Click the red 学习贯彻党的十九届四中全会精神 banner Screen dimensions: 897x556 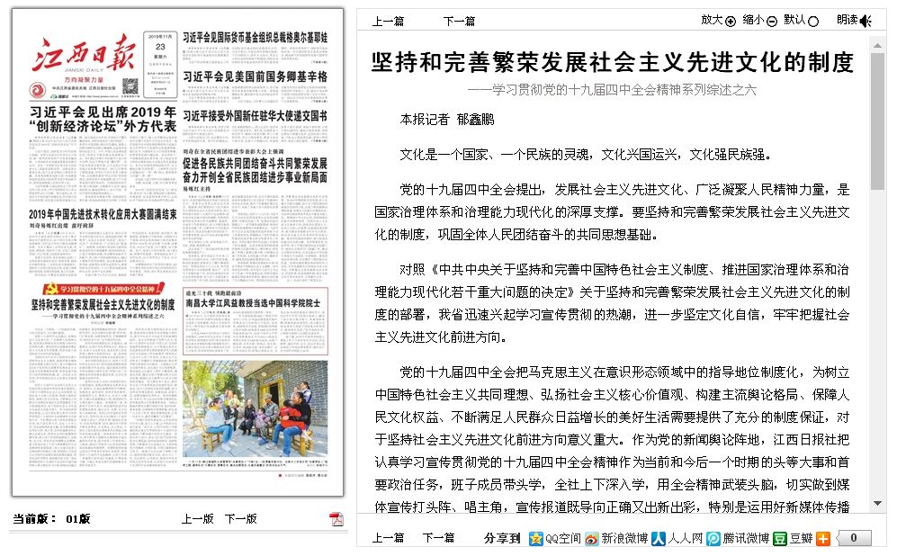(x=103, y=288)
